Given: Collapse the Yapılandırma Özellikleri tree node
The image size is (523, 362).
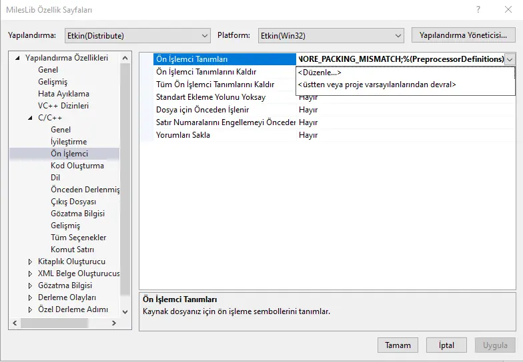Looking at the screenshot, I should click(18, 58).
